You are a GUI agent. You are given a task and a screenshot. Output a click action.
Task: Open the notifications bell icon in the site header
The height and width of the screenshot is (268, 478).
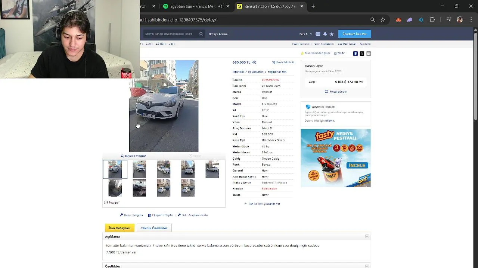pyautogui.click(x=325, y=34)
